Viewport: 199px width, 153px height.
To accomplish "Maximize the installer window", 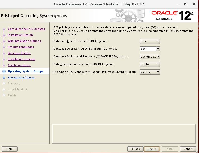I will [x=185, y=4].
